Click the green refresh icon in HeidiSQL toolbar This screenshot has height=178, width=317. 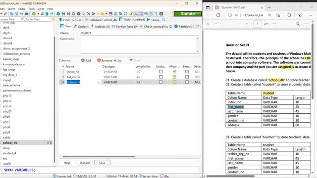tap(34, 14)
